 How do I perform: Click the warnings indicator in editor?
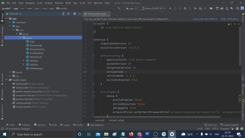coord(230,24)
